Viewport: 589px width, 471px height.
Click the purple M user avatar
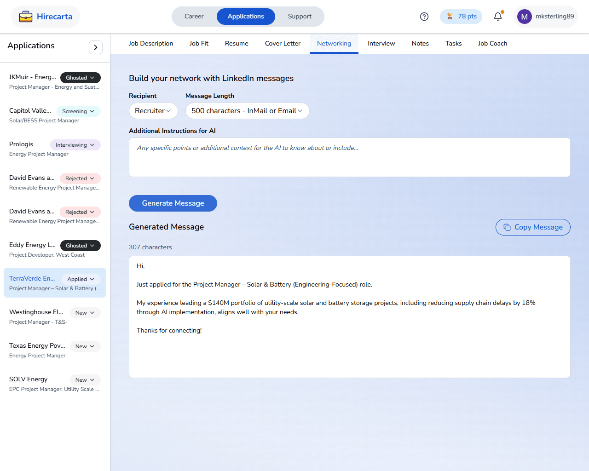pos(524,17)
